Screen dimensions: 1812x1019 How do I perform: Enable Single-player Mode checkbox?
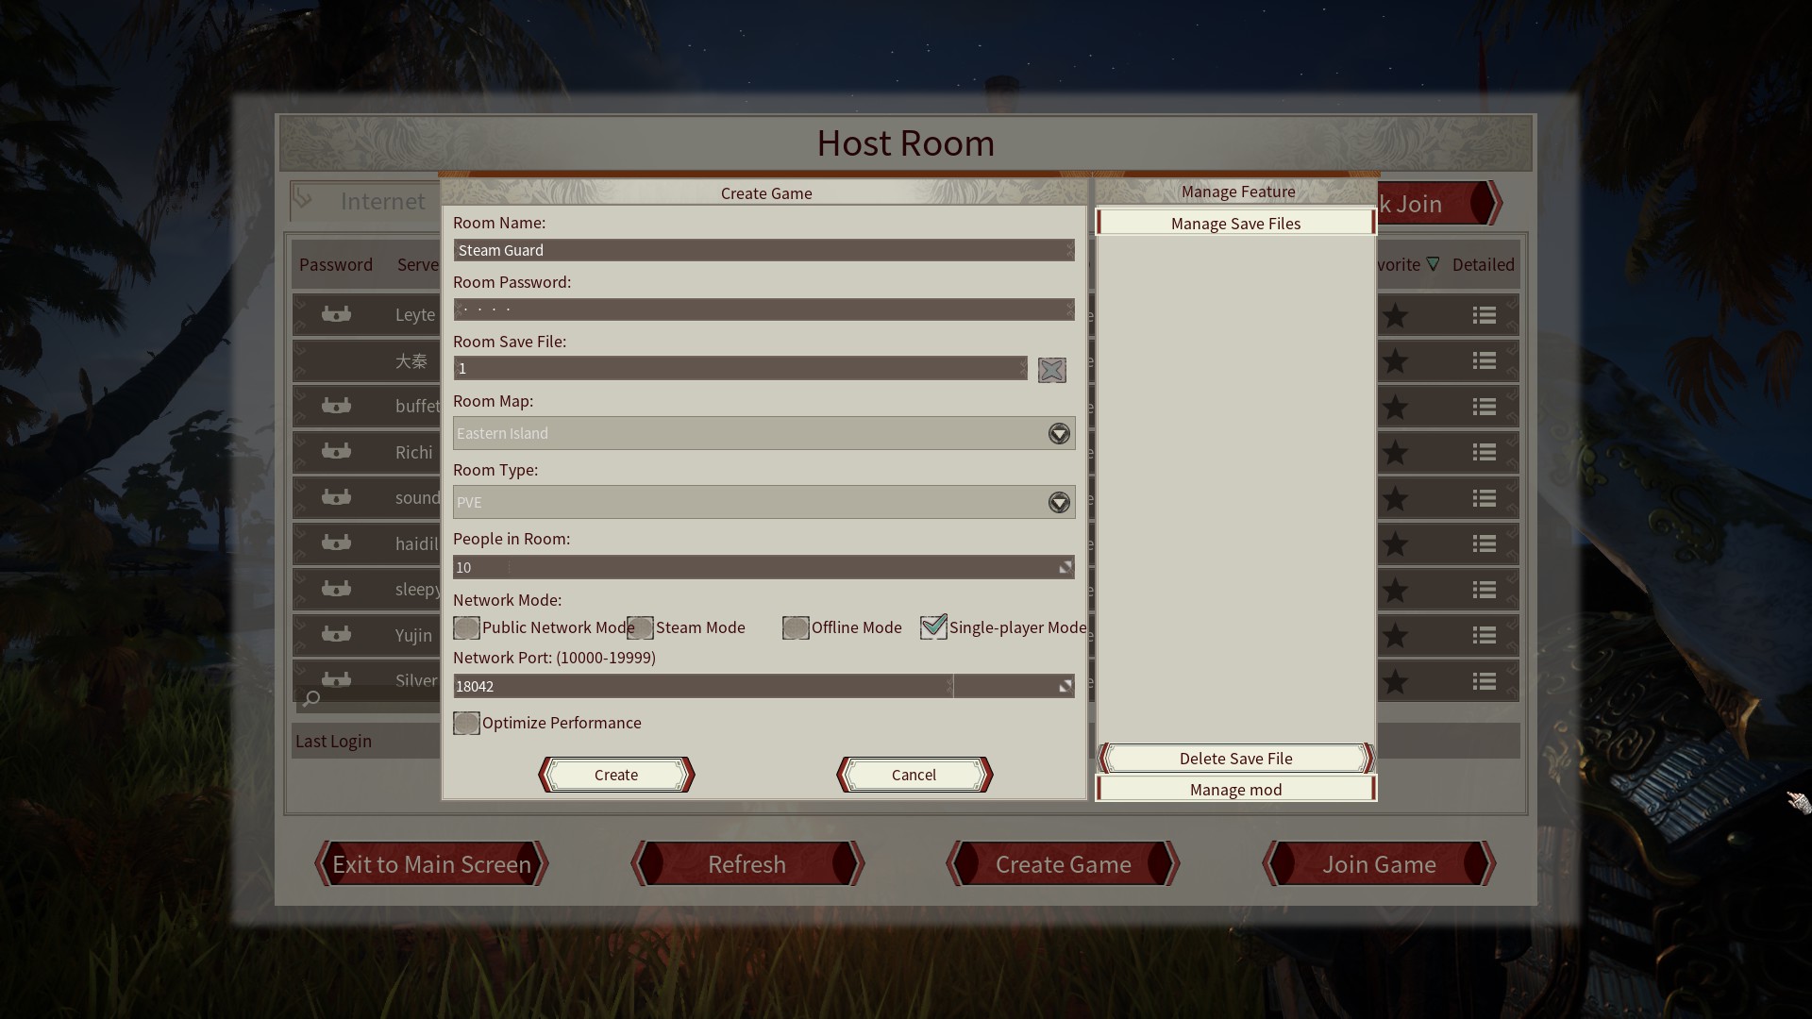932,626
